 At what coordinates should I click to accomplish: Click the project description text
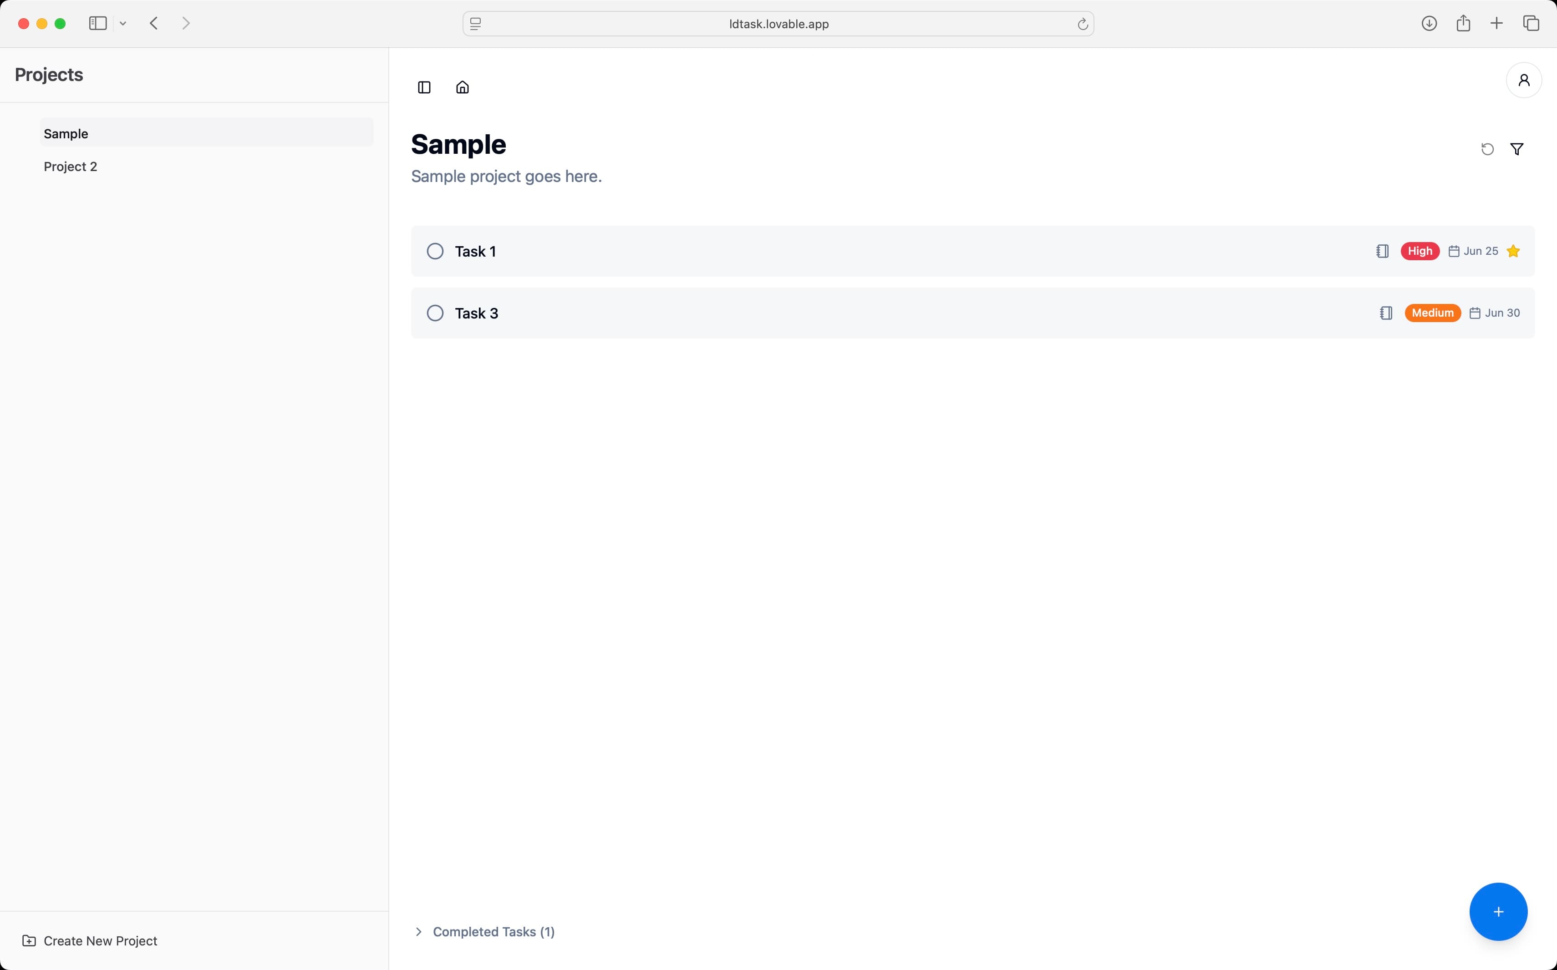(506, 177)
